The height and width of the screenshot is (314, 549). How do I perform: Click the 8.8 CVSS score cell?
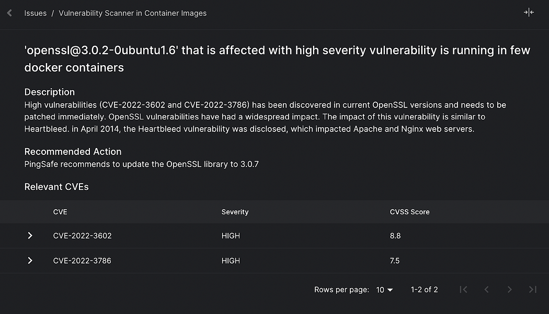(x=395, y=236)
